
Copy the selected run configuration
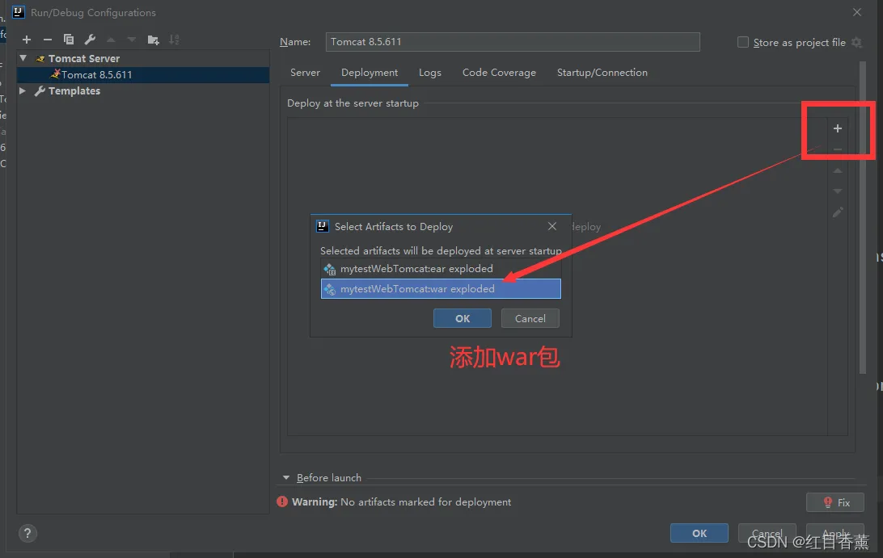[x=69, y=40]
